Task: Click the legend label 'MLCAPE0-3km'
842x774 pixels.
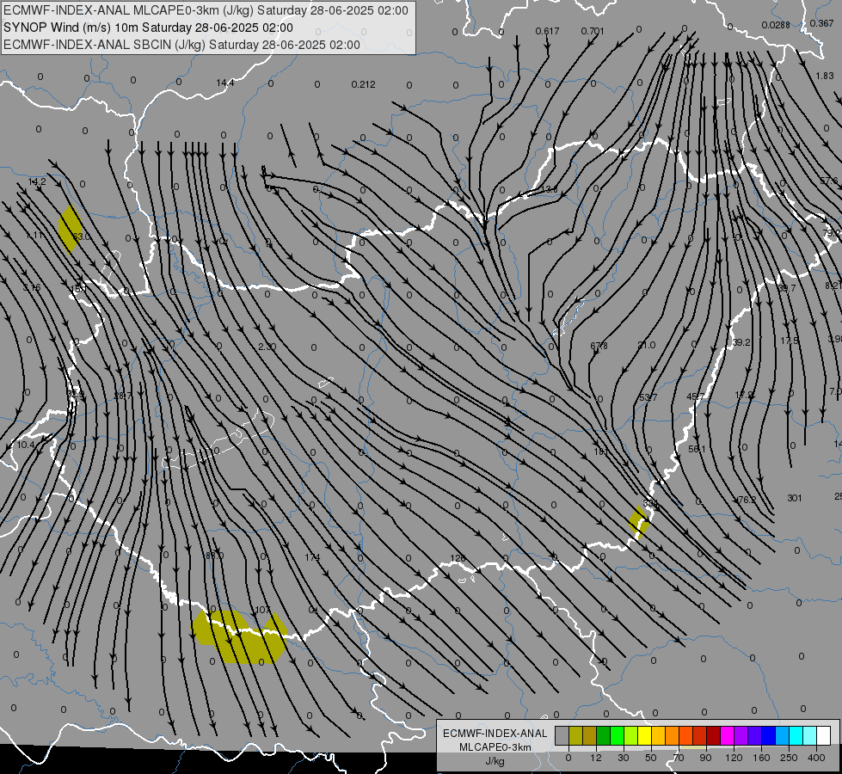Action: (x=495, y=747)
